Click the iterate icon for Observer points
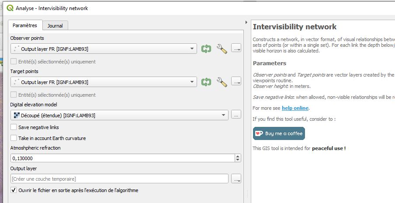Screen dimensions: 395x203 tap(206, 49)
